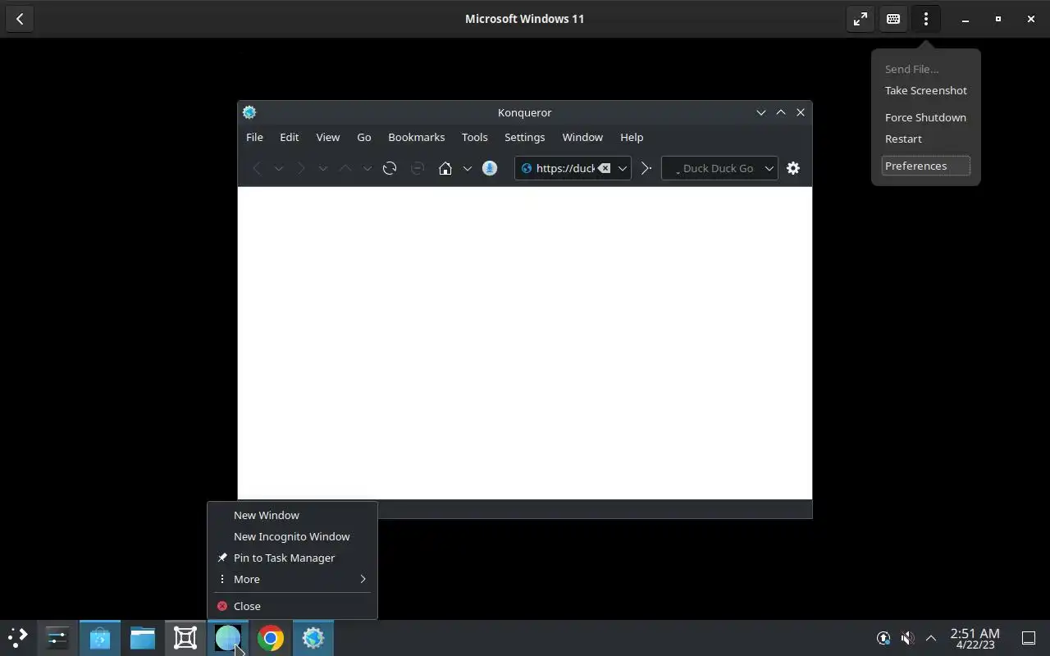This screenshot has width=1050, height=656.
Task: Choose Close in the taskbar context menu
Action: coord(292,606)
